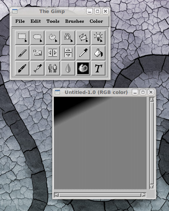Screen dimensions: 169x211
Task: Select the Rectangular Select tool
Action: point(22,38)
